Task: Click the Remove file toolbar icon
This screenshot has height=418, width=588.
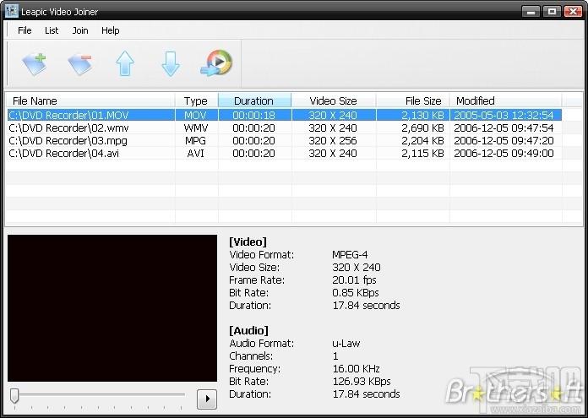Action: (x=80, y=64)
